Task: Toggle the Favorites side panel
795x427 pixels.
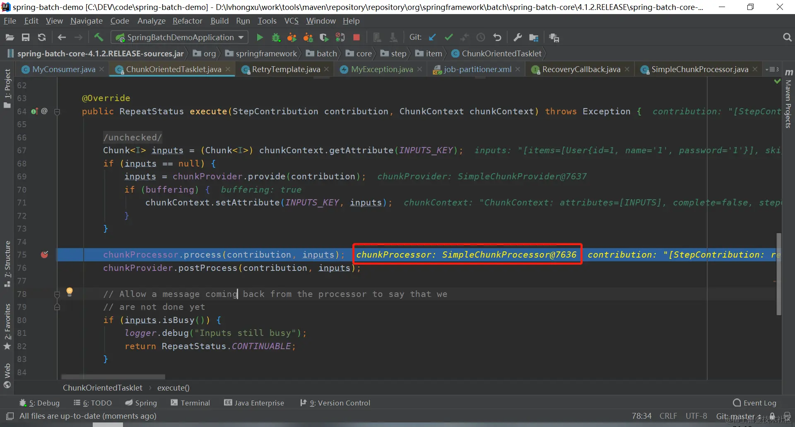Action: (x=7, y=327)
